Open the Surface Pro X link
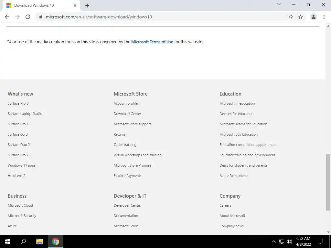 coord(18,124)
